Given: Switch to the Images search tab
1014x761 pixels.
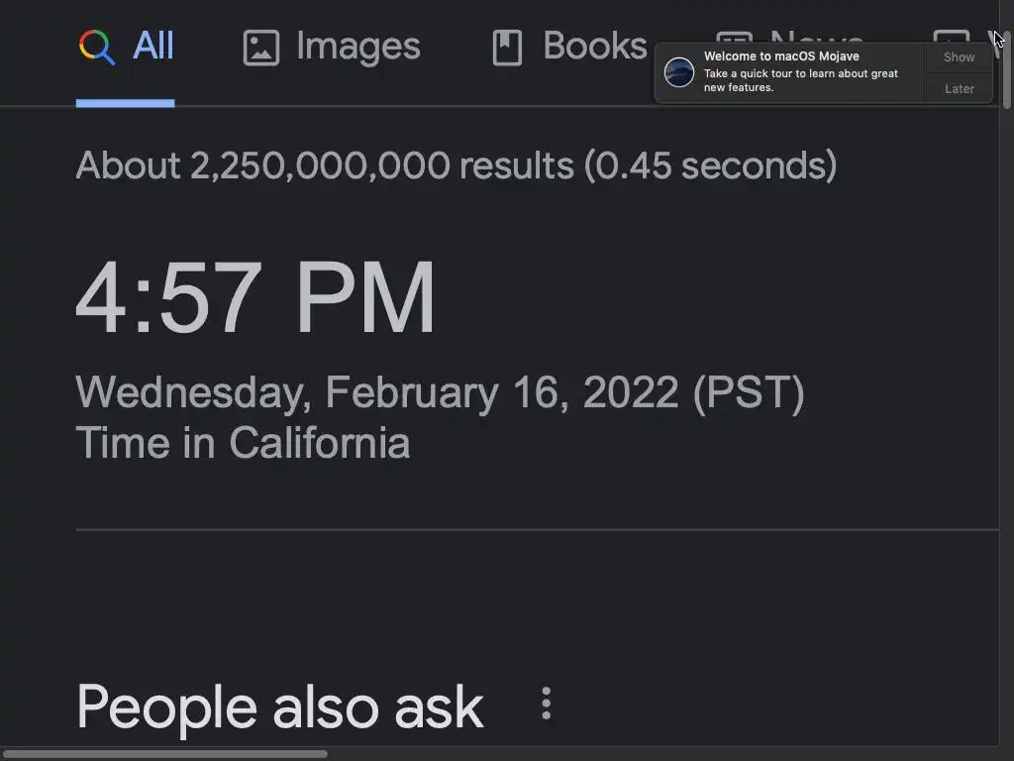Looking at the screenshot, I should [357, 47].
